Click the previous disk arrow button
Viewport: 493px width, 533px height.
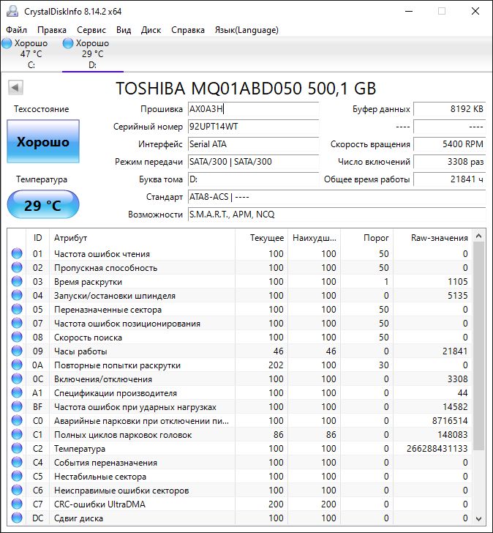point(15,88)
